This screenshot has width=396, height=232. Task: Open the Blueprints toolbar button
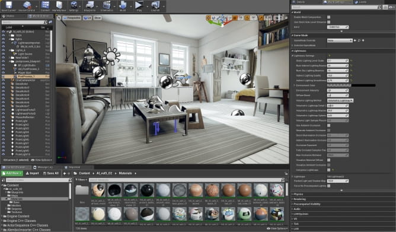[90, 6]
